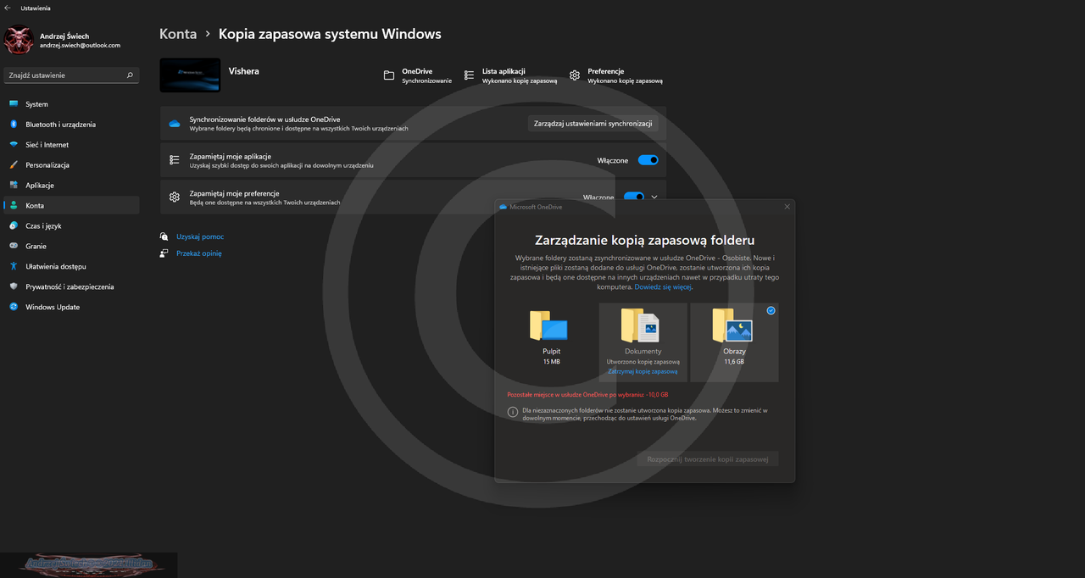The width and height of the screenshot is (1085, 578).
Task: Click the back arrow in the Settings title bar
Action: tap(8, 8)
